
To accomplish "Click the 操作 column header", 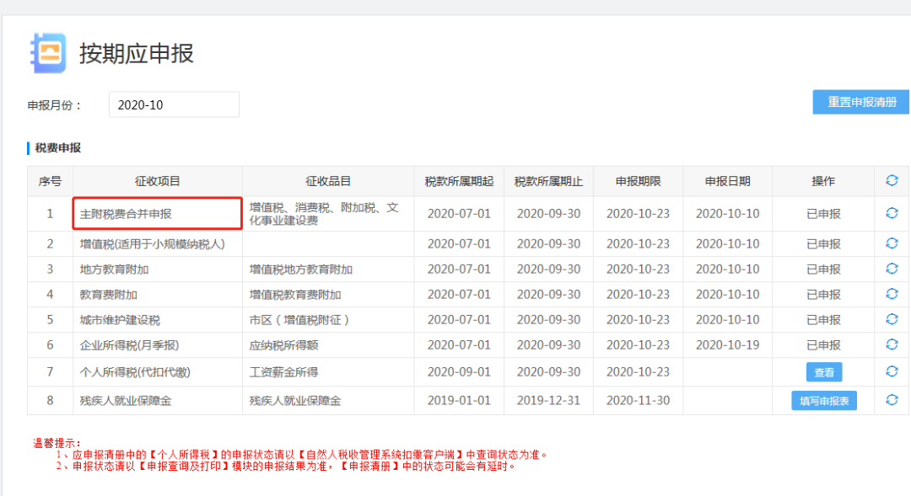I will (823, 182).
